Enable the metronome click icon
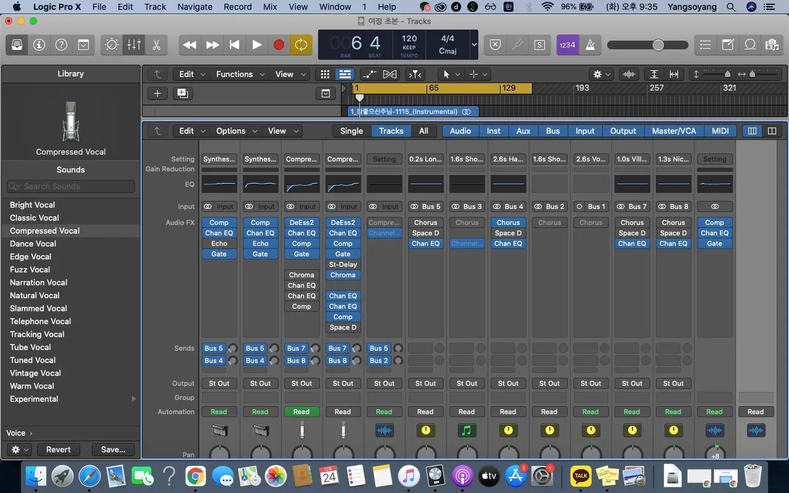Viewport: 789px width, 493px height. [x=590, y=45]
